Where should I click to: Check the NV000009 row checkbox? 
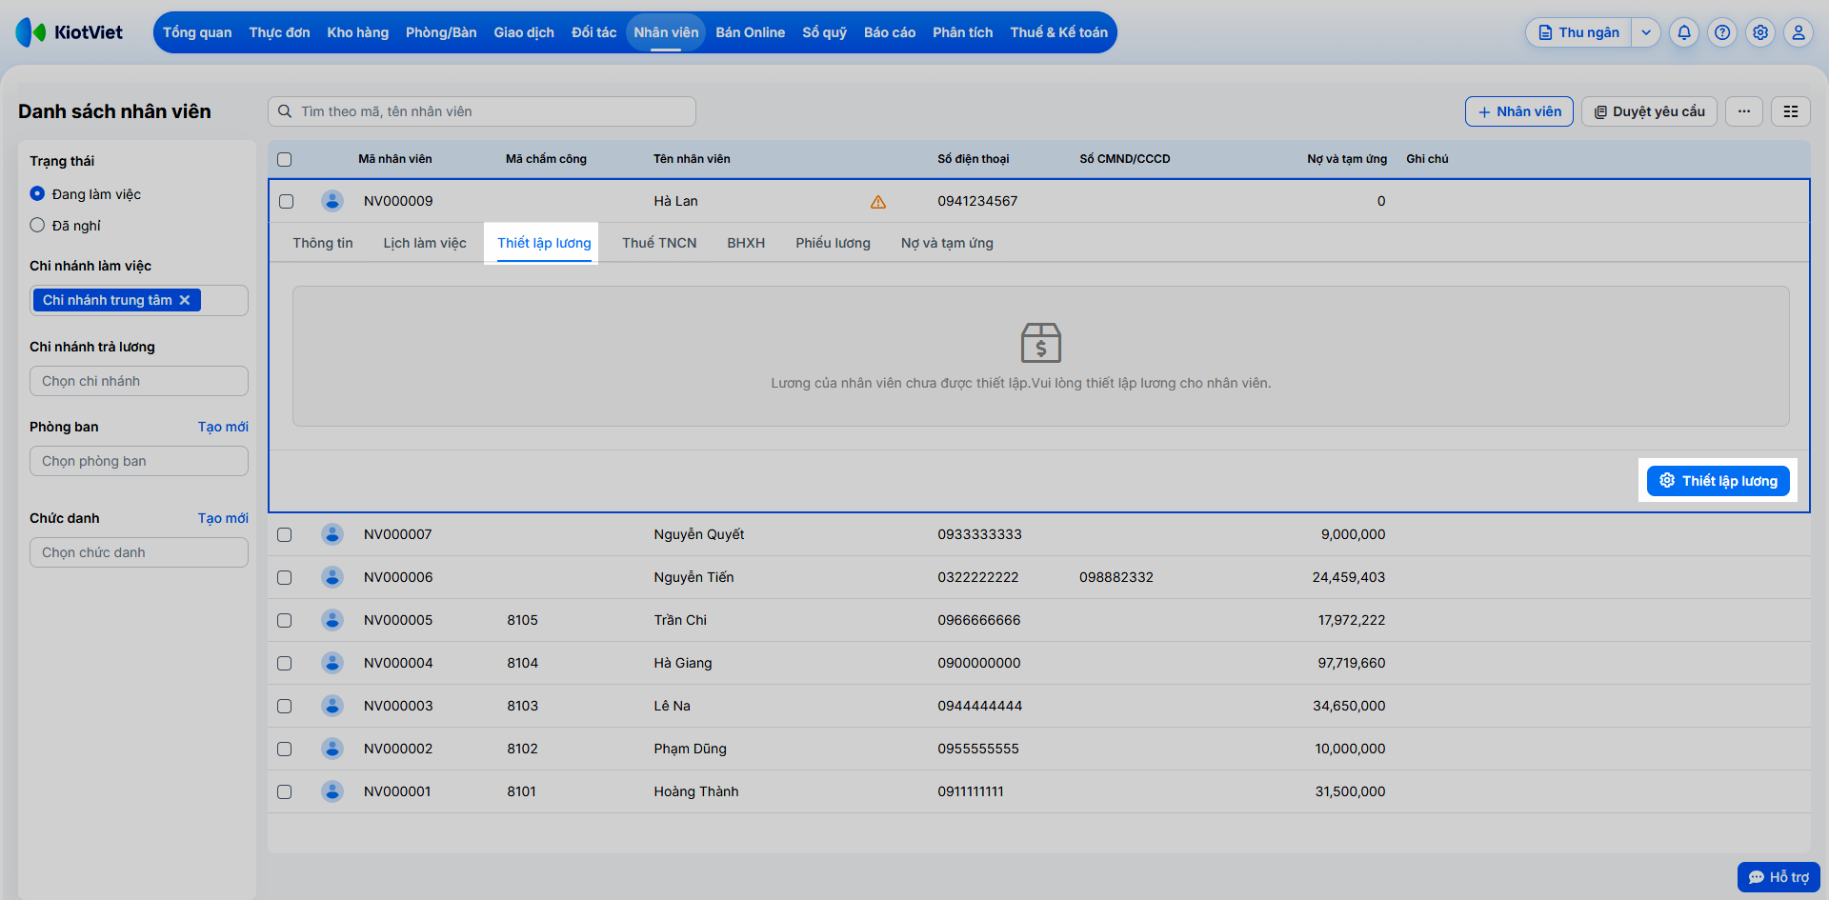pyautogui.click(x=287, y=201)
